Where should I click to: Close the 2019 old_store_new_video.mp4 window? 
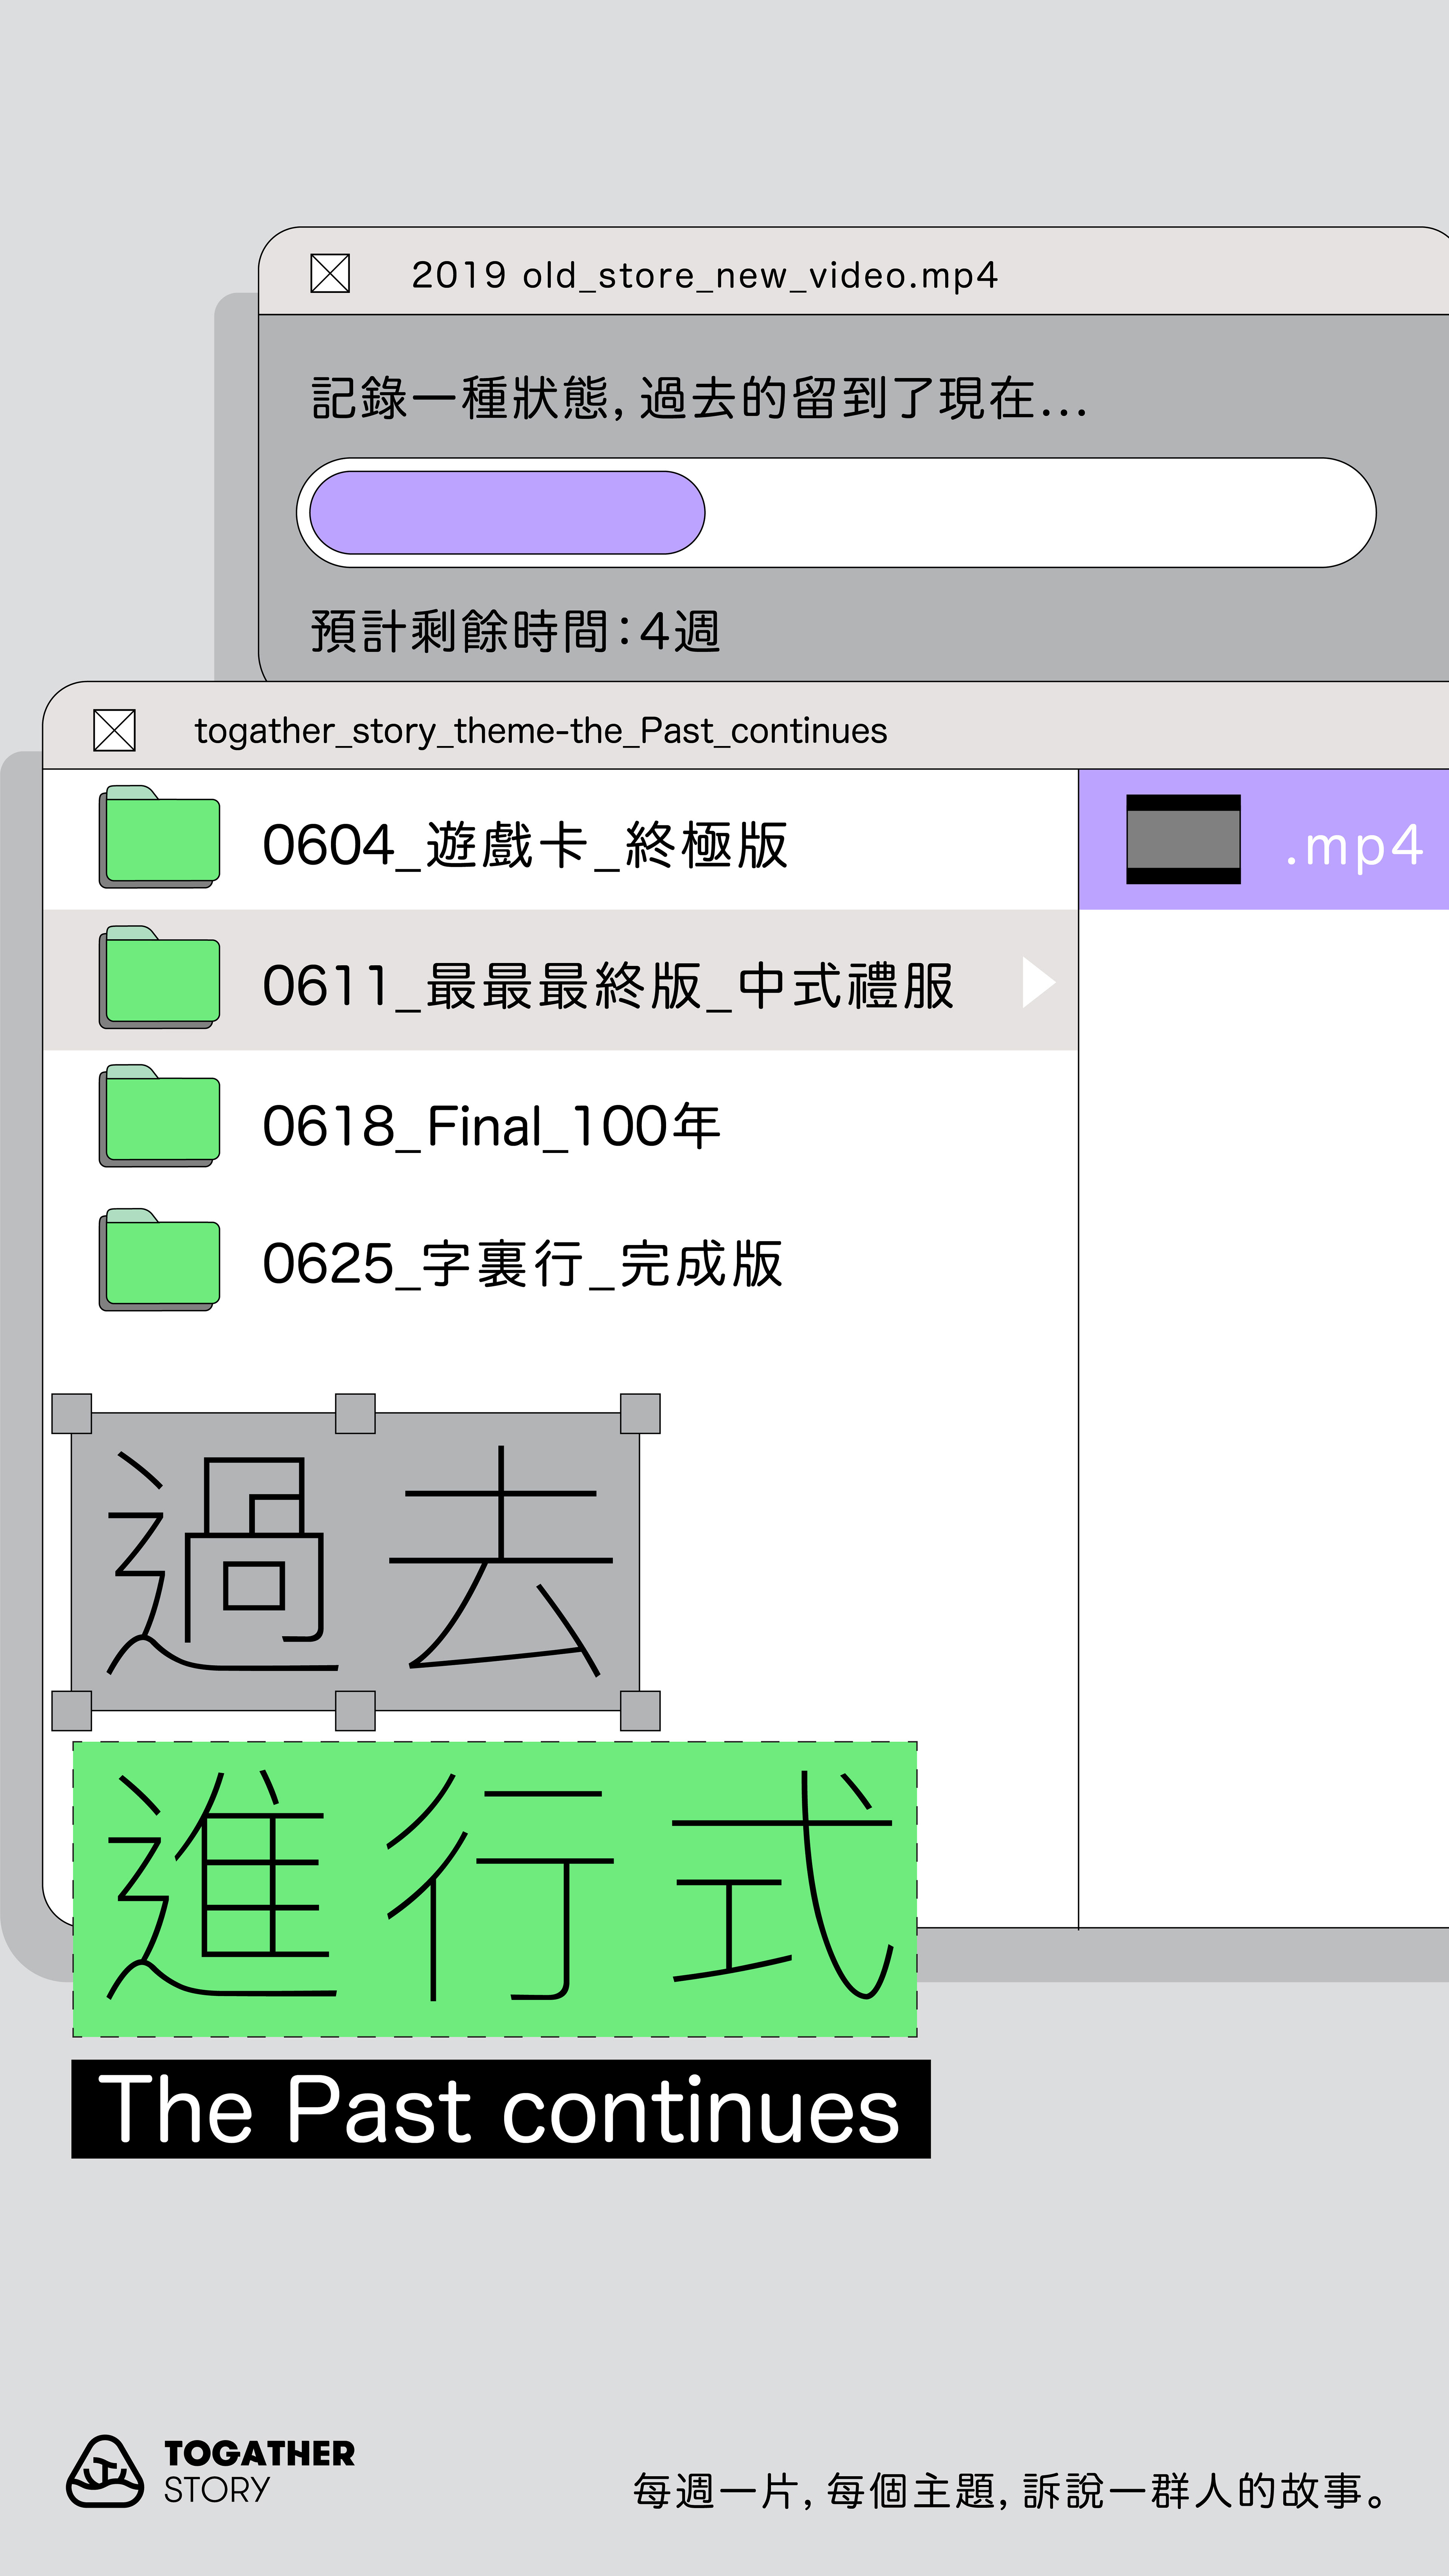click(330, 273)
